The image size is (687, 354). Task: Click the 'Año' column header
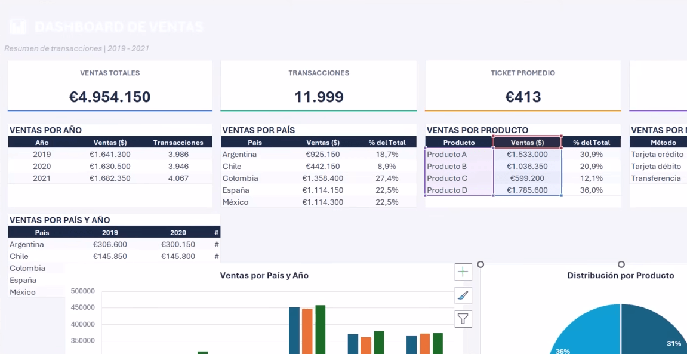(x=42, y=143)
